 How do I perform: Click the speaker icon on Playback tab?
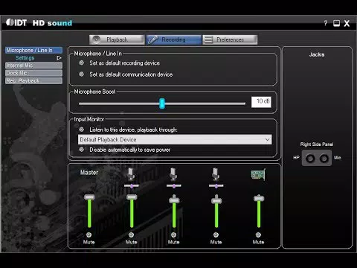click(x=96, y=39)
